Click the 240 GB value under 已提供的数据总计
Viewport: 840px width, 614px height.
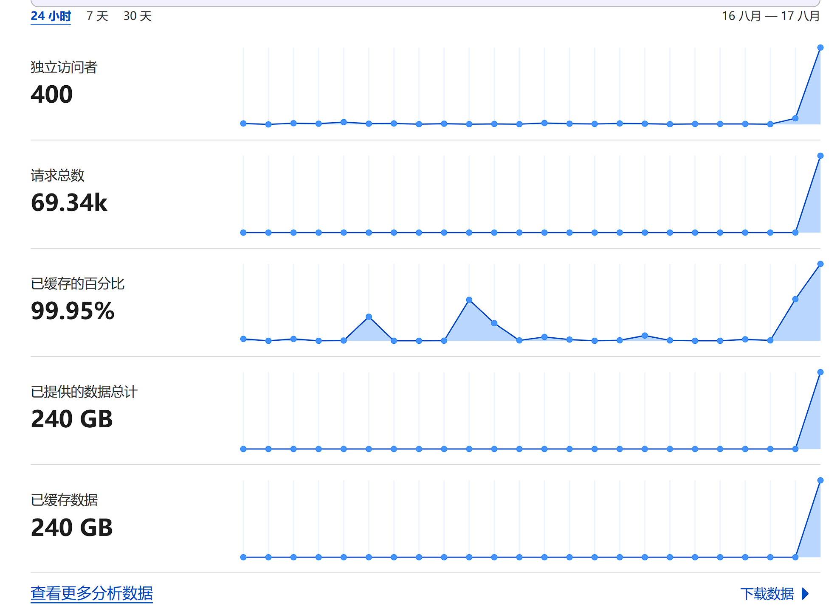72,419
